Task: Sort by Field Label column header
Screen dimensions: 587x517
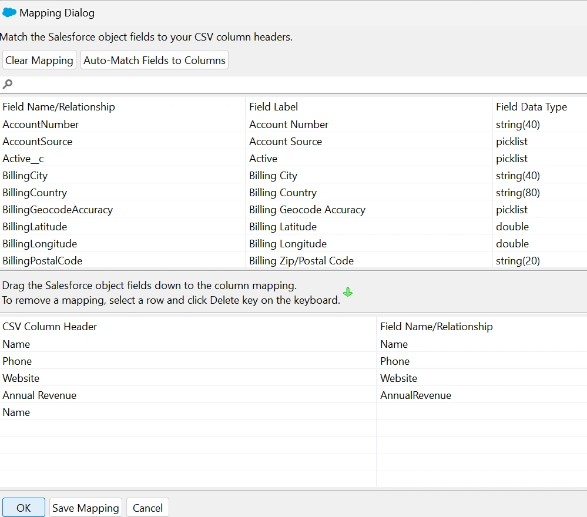Action: pyautogui.click(x=273, y=107)
